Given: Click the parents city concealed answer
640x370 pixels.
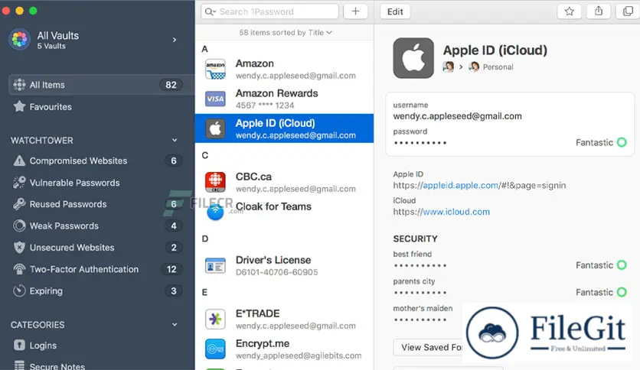Looking at the screenshot, I should pyautogui.click(x=420, y=293).
